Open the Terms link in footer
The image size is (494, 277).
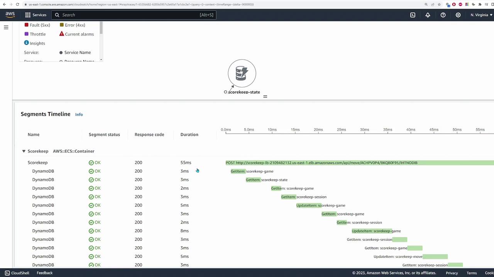pos(472,273)
